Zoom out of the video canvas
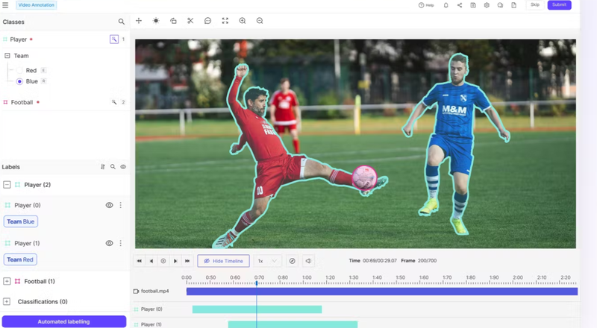This screenshot has height=328, width=597. point(260,21)
